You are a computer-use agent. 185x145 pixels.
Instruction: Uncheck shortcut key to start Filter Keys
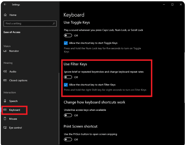pyautogui.click(x=66, y=85)
